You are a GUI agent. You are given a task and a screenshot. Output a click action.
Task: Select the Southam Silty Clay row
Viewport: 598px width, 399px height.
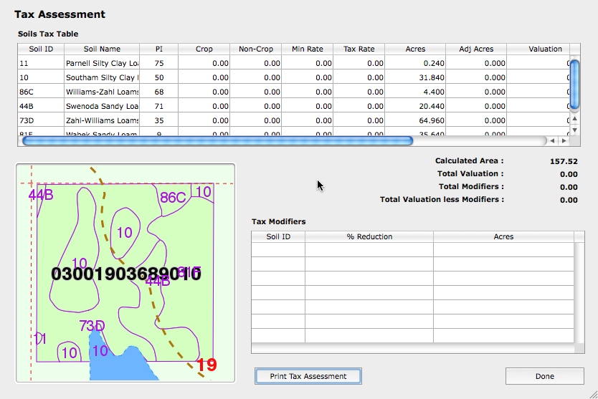click(x=294, y=77)
